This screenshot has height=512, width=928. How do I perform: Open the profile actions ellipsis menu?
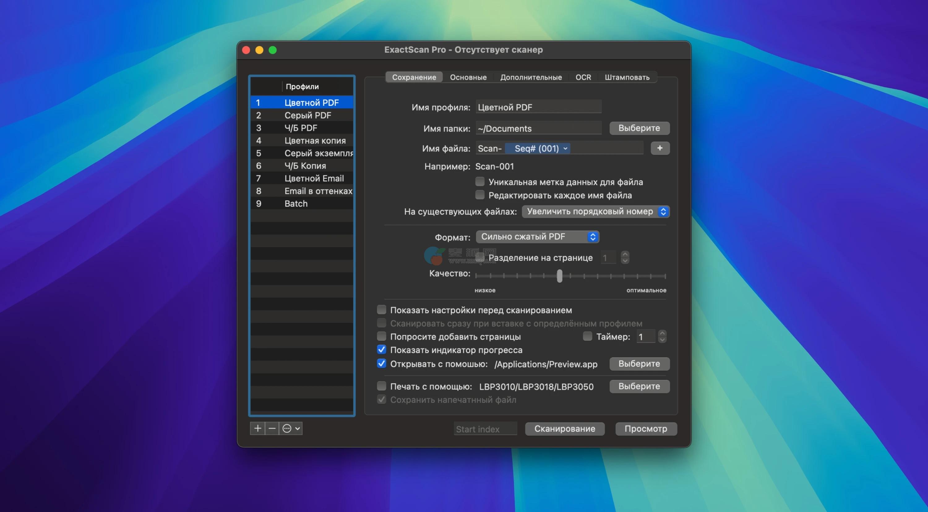pos(291,428)
